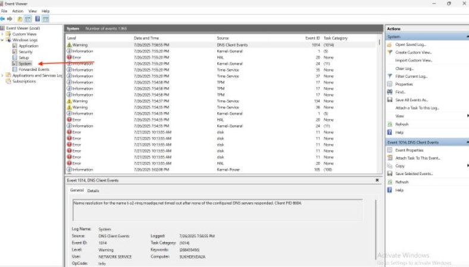Expand the Custom Views tree node
469x267 pixels.
[2, 34]
